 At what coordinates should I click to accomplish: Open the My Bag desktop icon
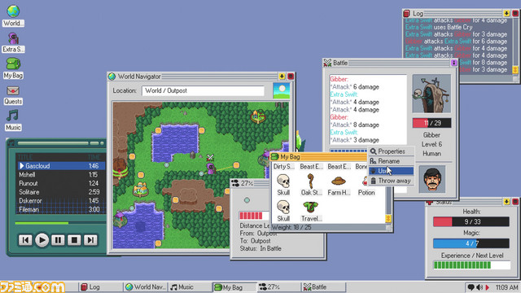click(x=13, y=68)
